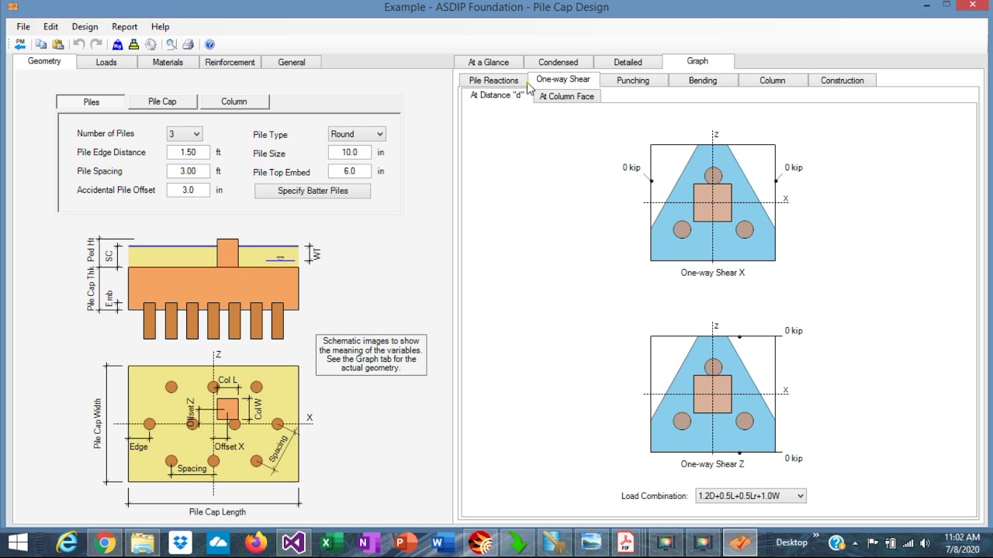Show the Construction graph tab
Screen dimensions: 993x558
click(x=842, y=81)
